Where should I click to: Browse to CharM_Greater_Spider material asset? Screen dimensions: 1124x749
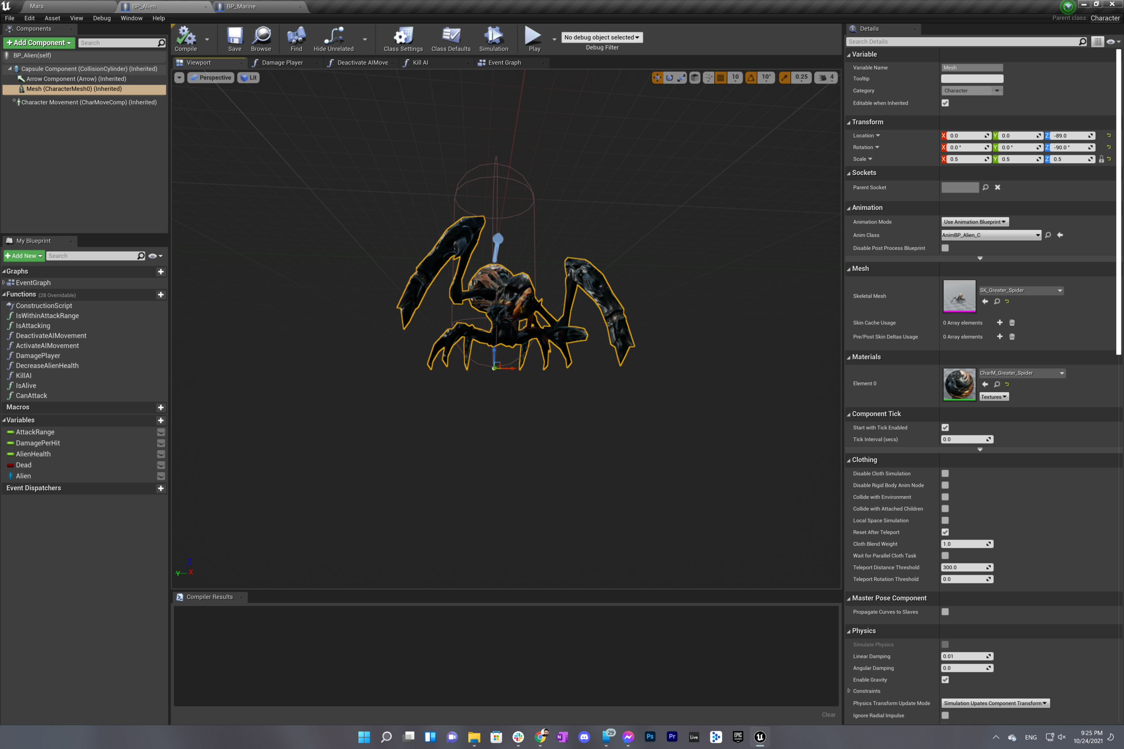(x=997, y=384)
